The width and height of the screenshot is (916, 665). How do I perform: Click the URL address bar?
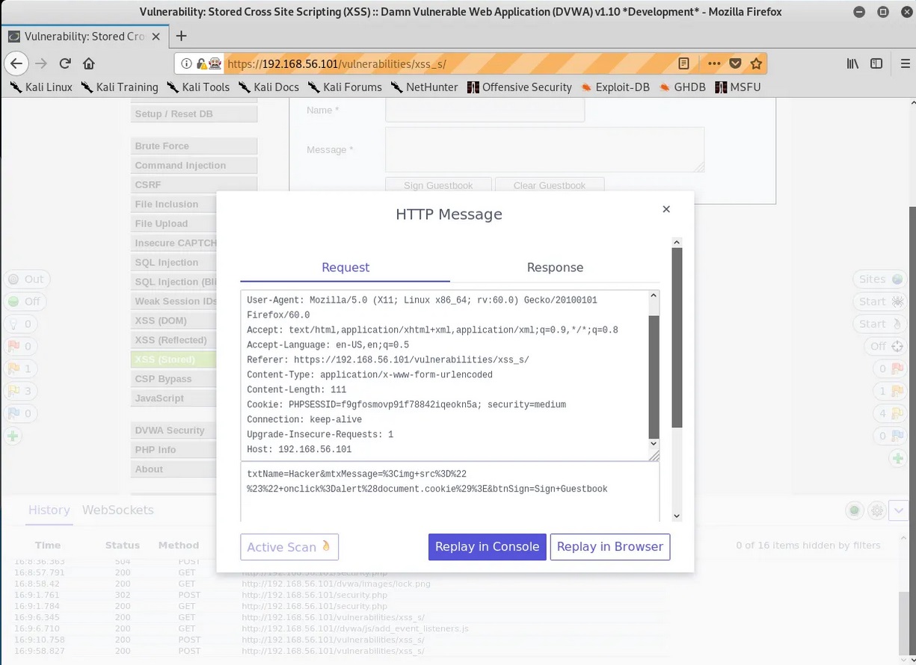pyautogui.click(x=447, y=64)
